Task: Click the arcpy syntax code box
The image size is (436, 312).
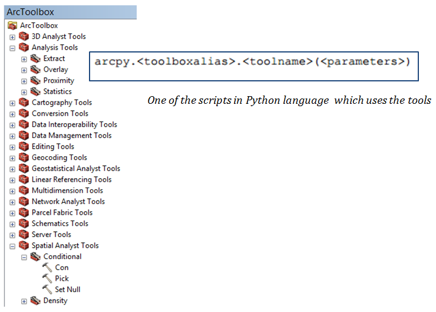Action: tap(253, 62)
